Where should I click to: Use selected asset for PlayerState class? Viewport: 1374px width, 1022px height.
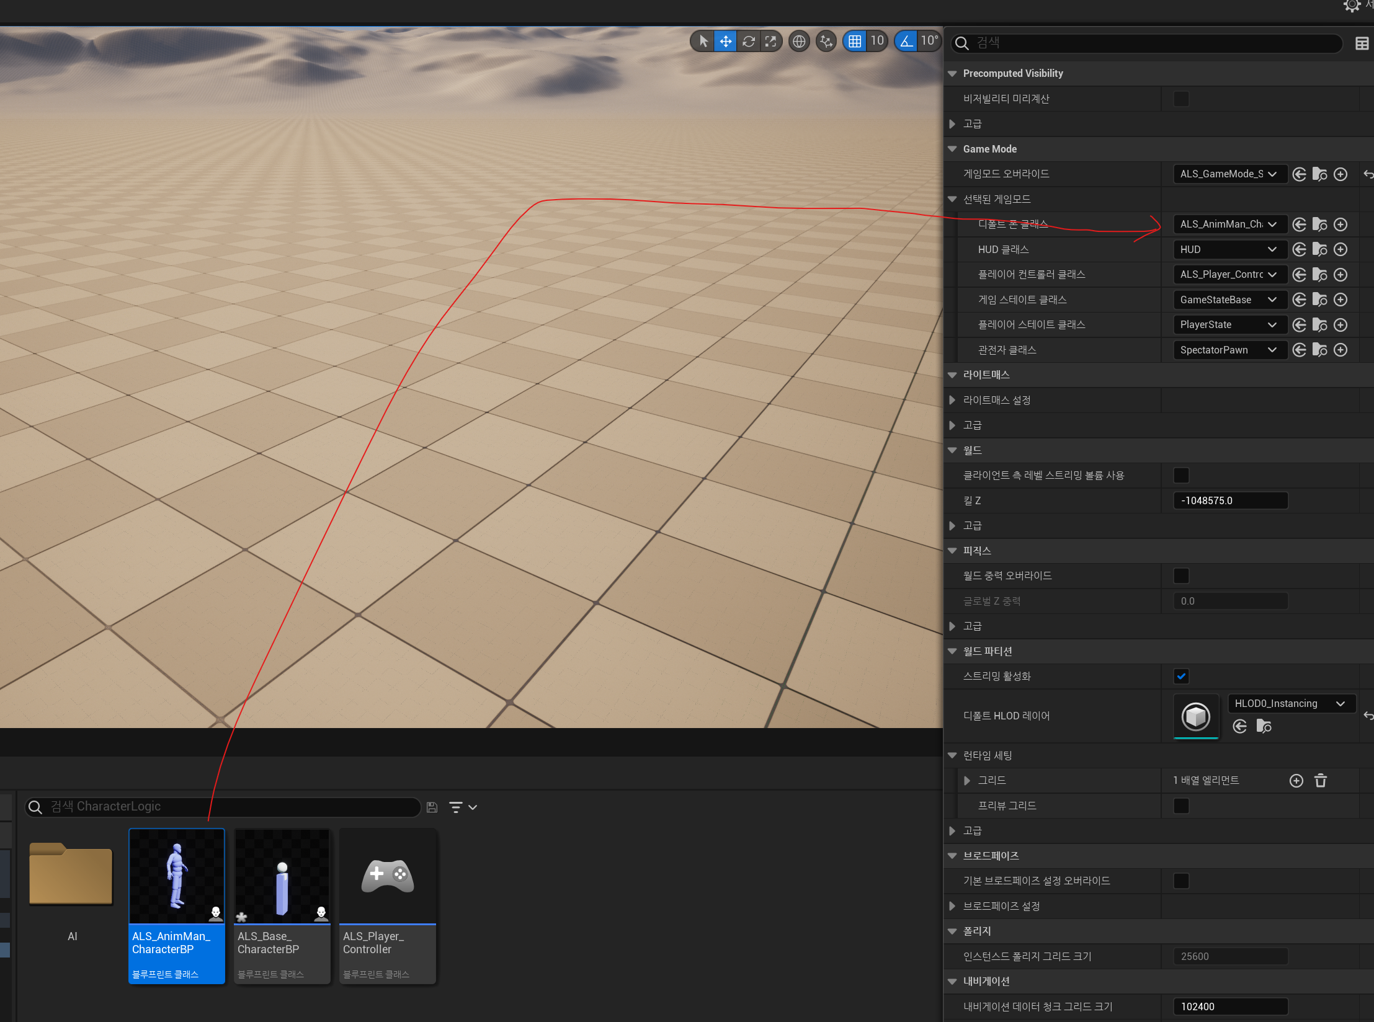point(1299,325)
